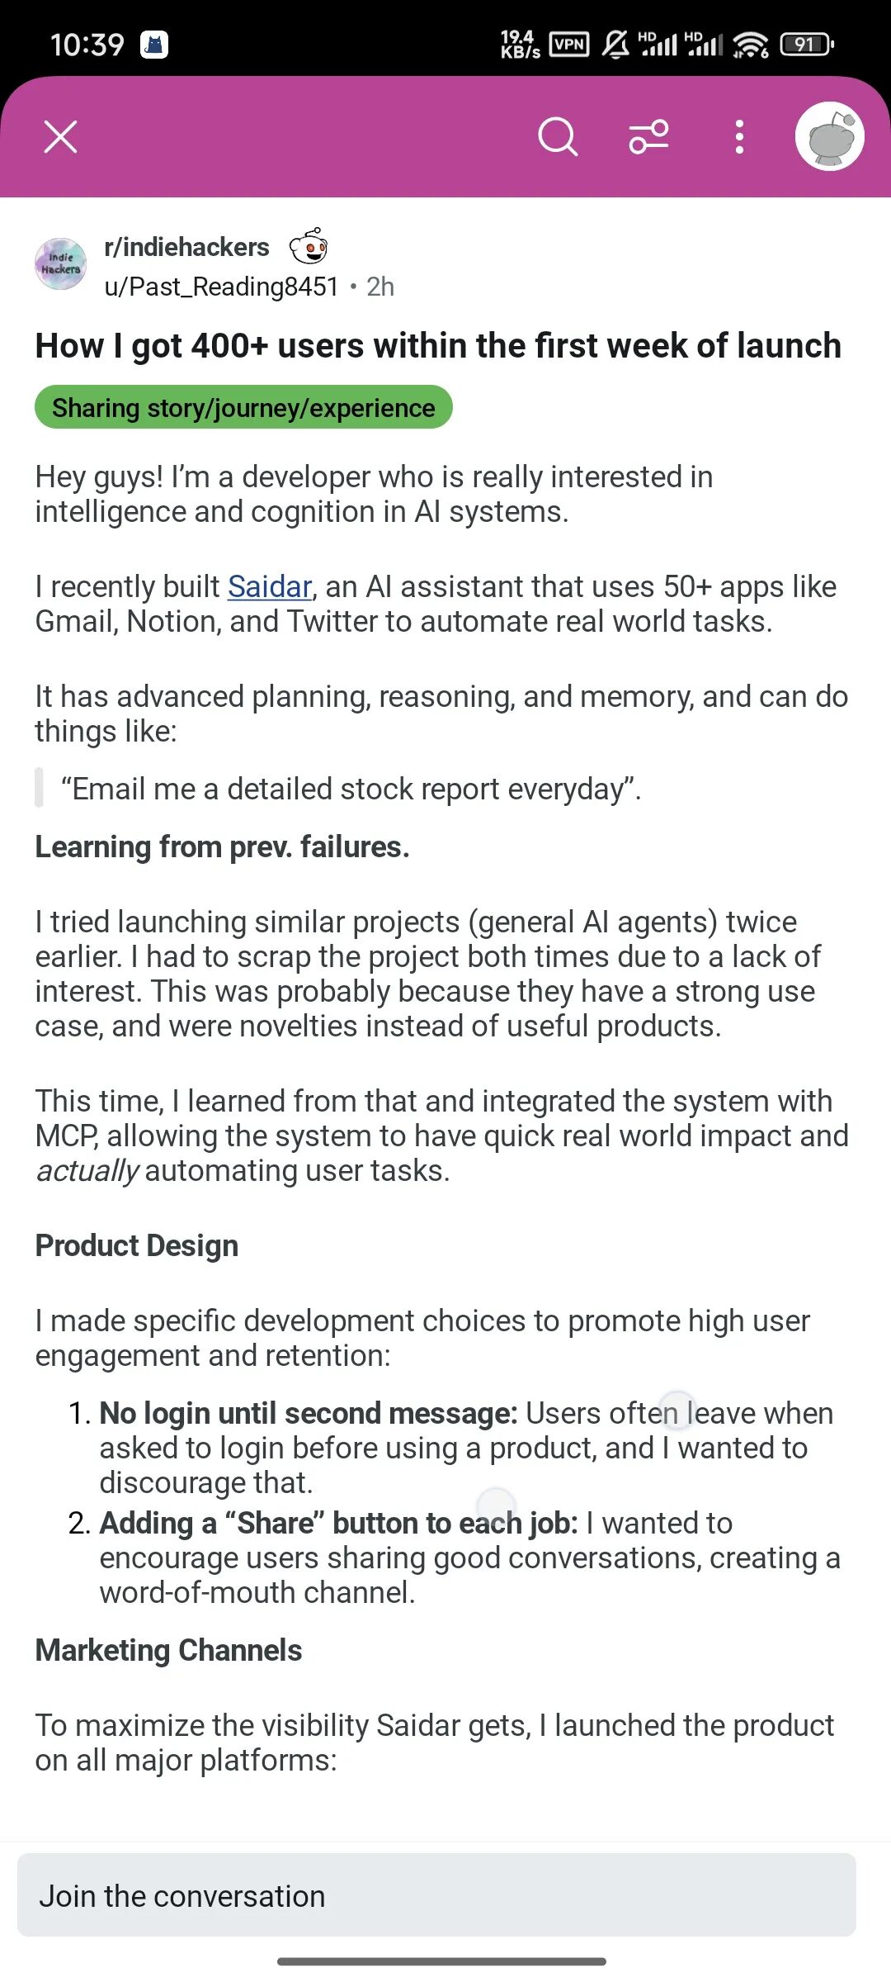Tap the battery level indicator

tap(808, 44)
